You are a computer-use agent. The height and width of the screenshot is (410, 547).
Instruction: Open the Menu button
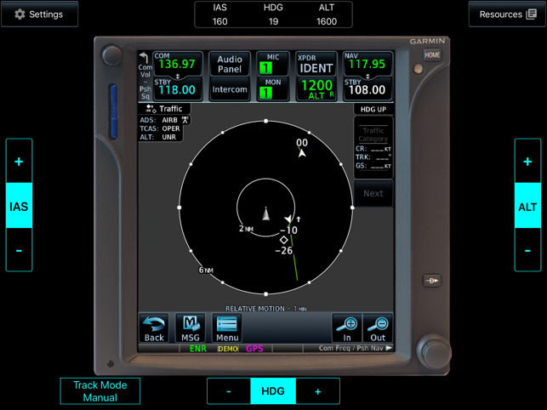227,328
